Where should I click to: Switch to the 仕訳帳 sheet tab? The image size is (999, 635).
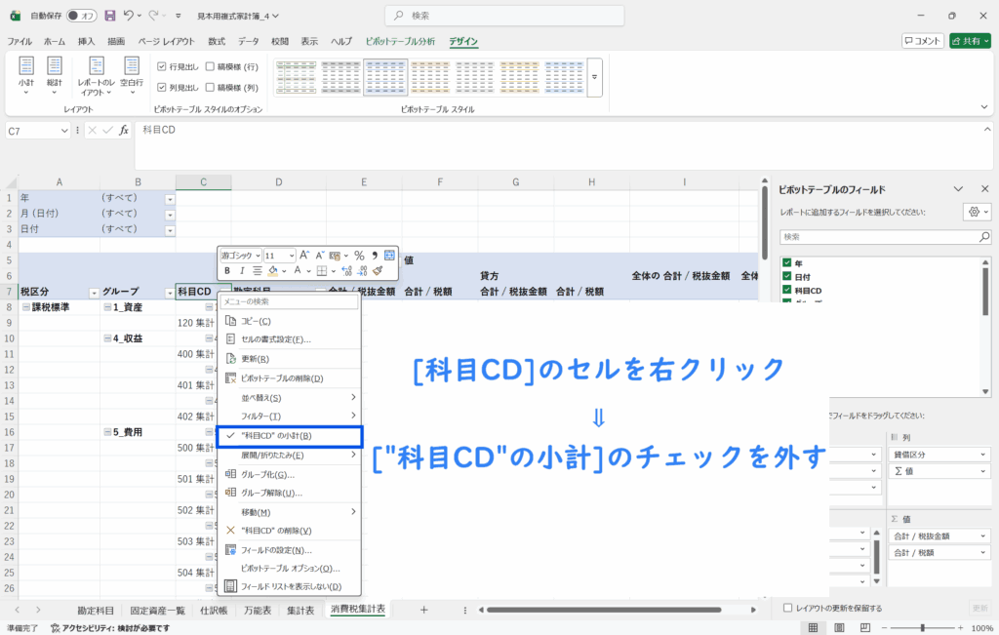coord(214,610)
